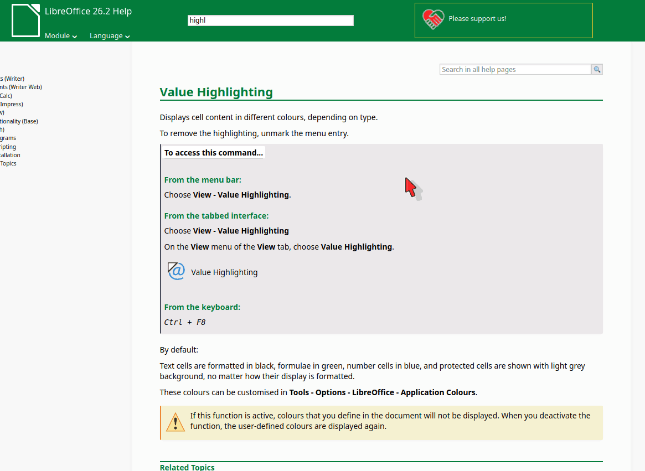Click "Tools - Options - LibreOffice - Application Colours" text

[x=383, y=392]
